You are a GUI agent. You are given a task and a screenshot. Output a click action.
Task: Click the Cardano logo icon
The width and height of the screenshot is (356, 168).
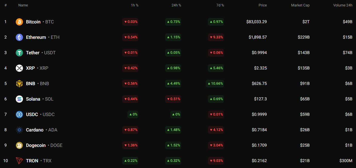(x=19, y=130)
